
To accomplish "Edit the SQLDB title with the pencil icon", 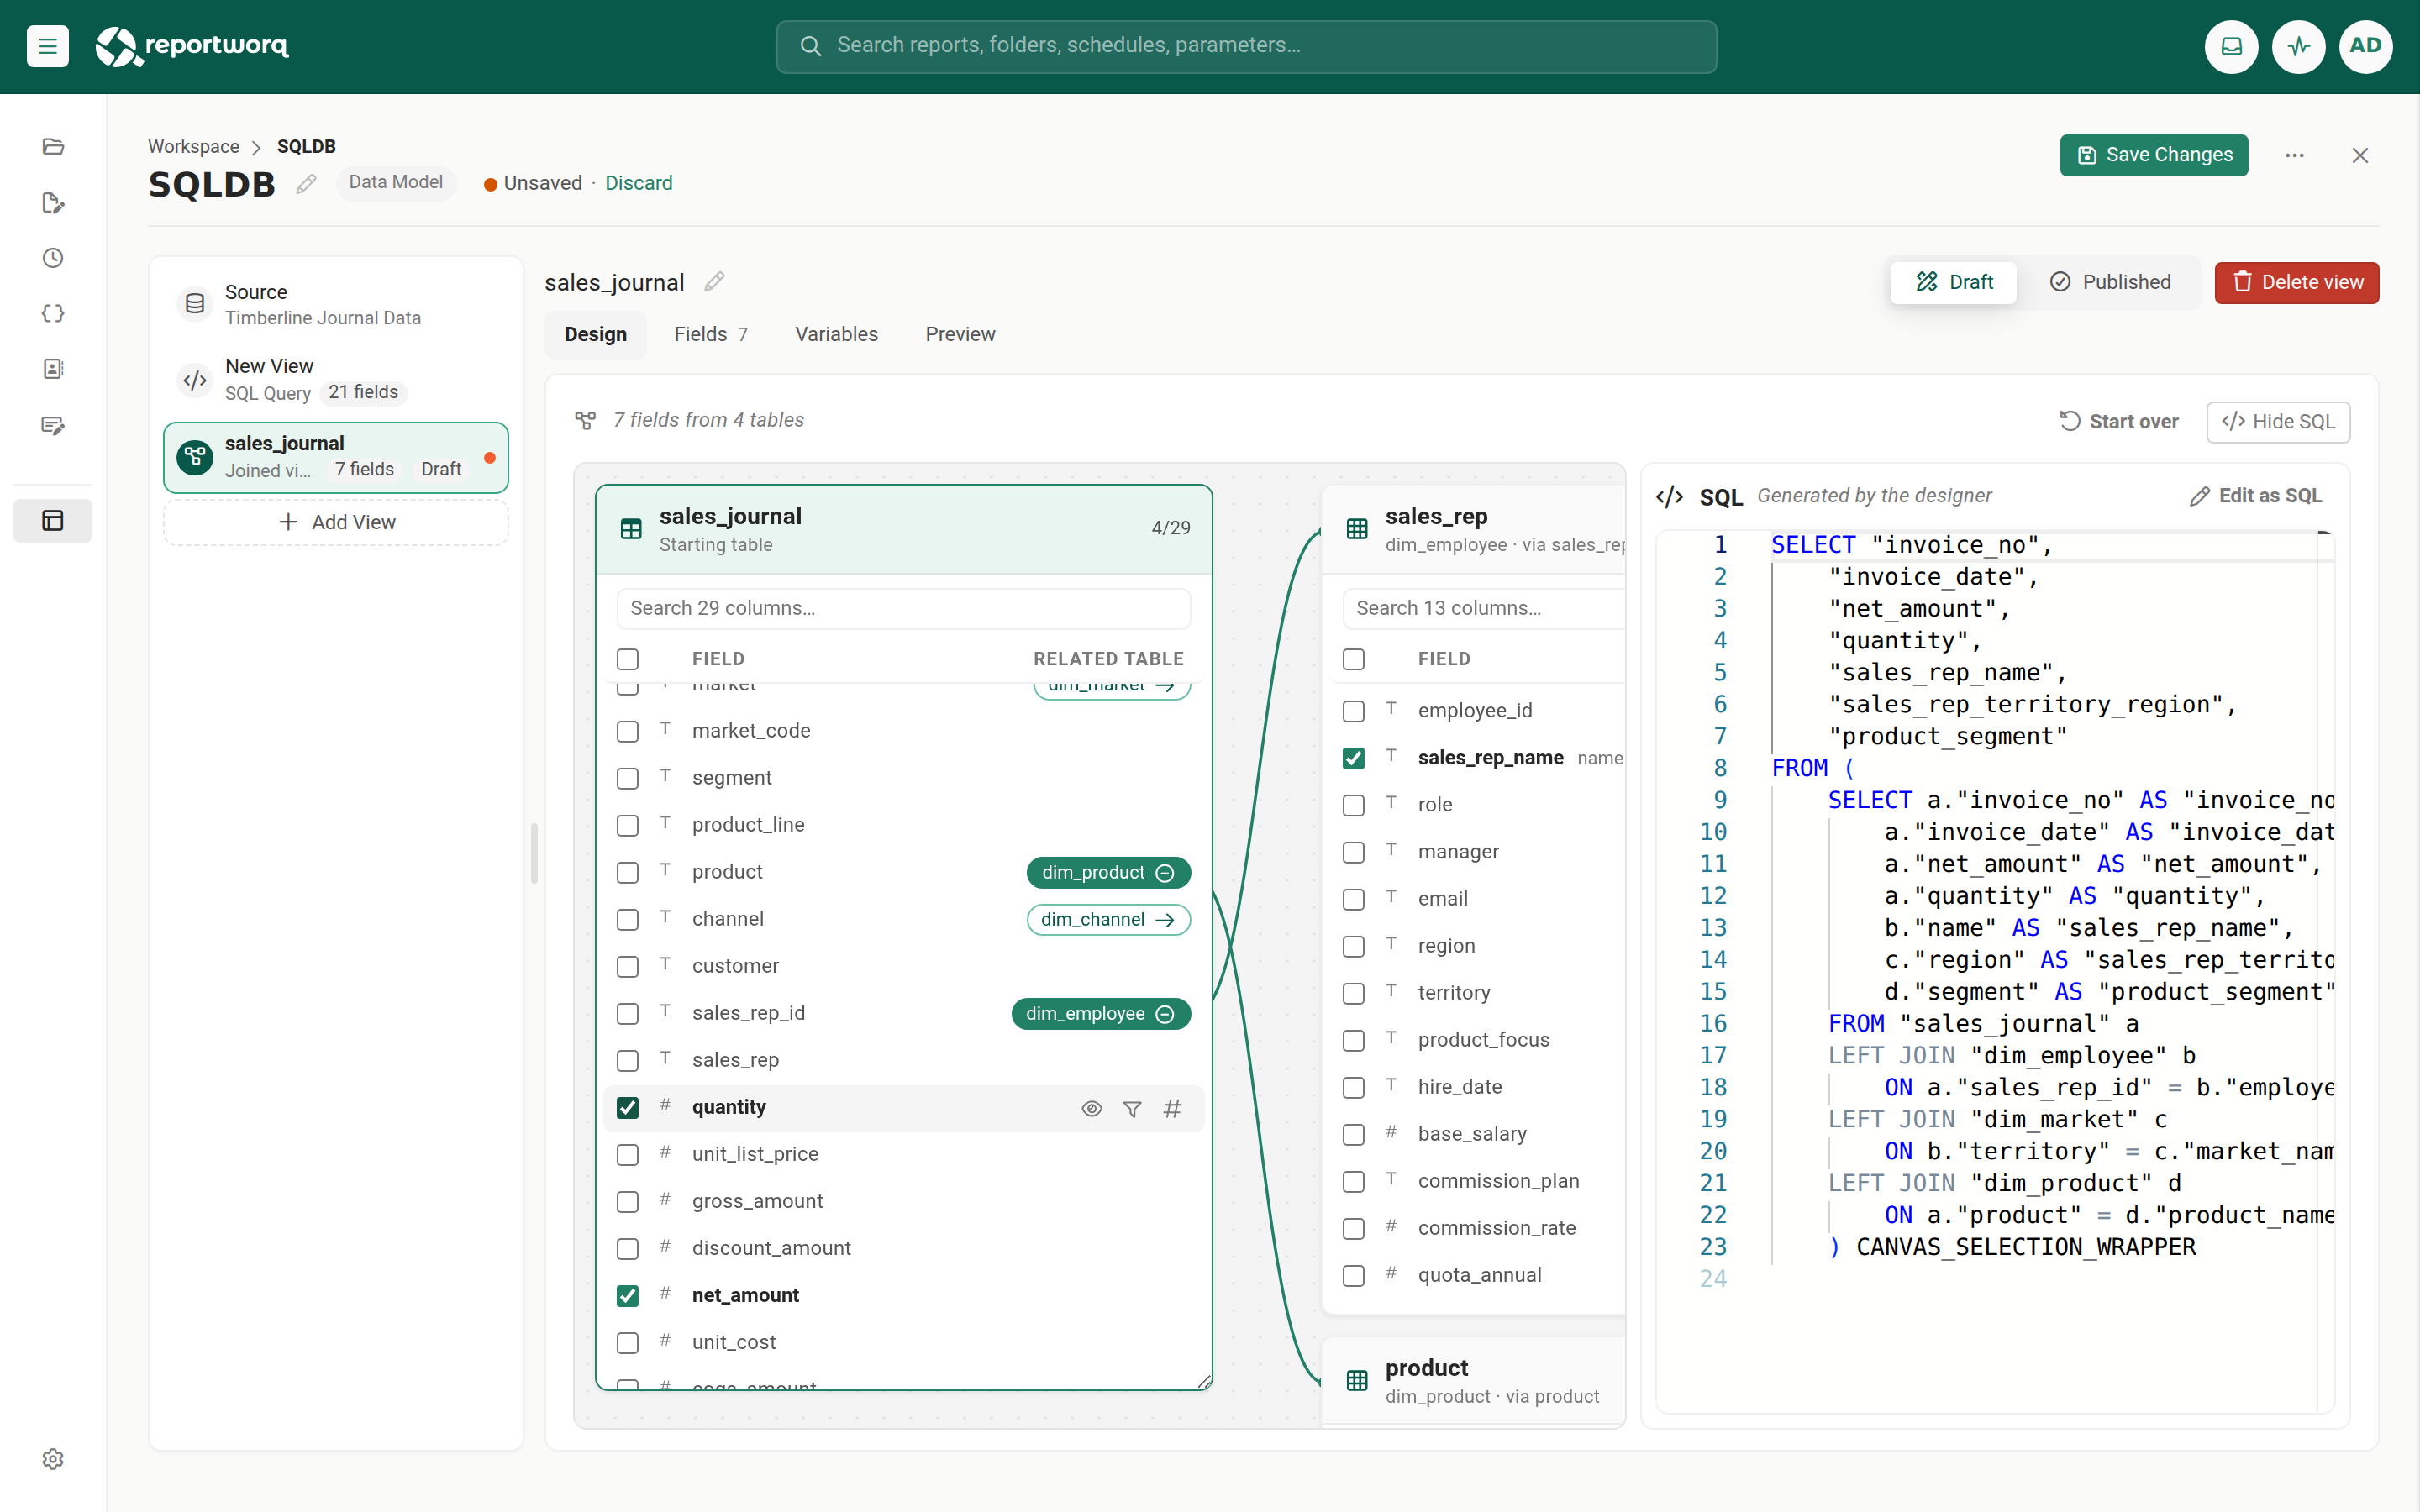I will click(x=307, y=184).
